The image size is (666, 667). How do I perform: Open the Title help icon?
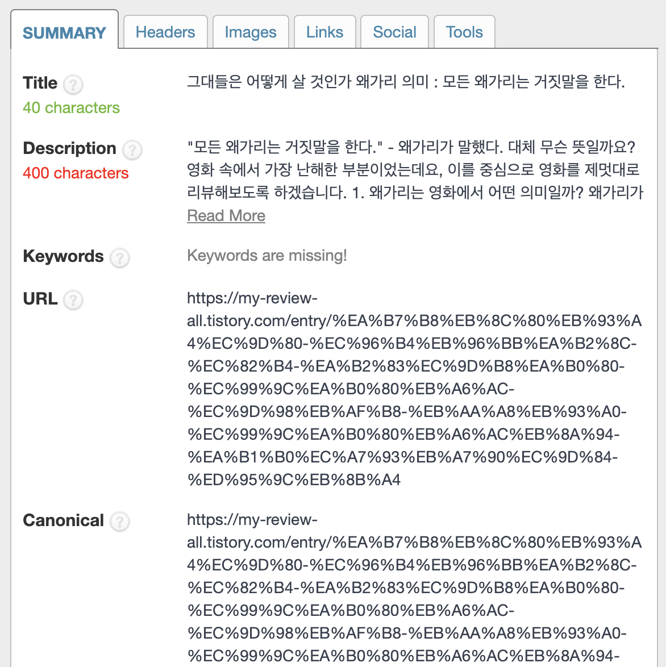point(73,85)
